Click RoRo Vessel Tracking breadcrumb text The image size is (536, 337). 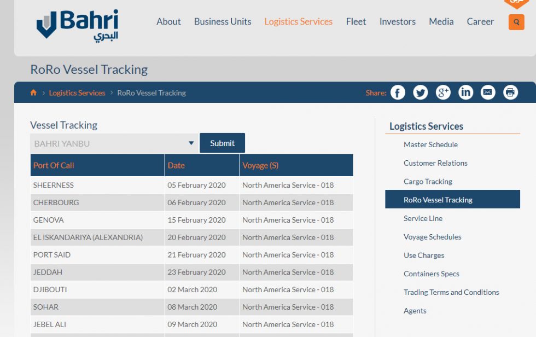click(152, 93)
